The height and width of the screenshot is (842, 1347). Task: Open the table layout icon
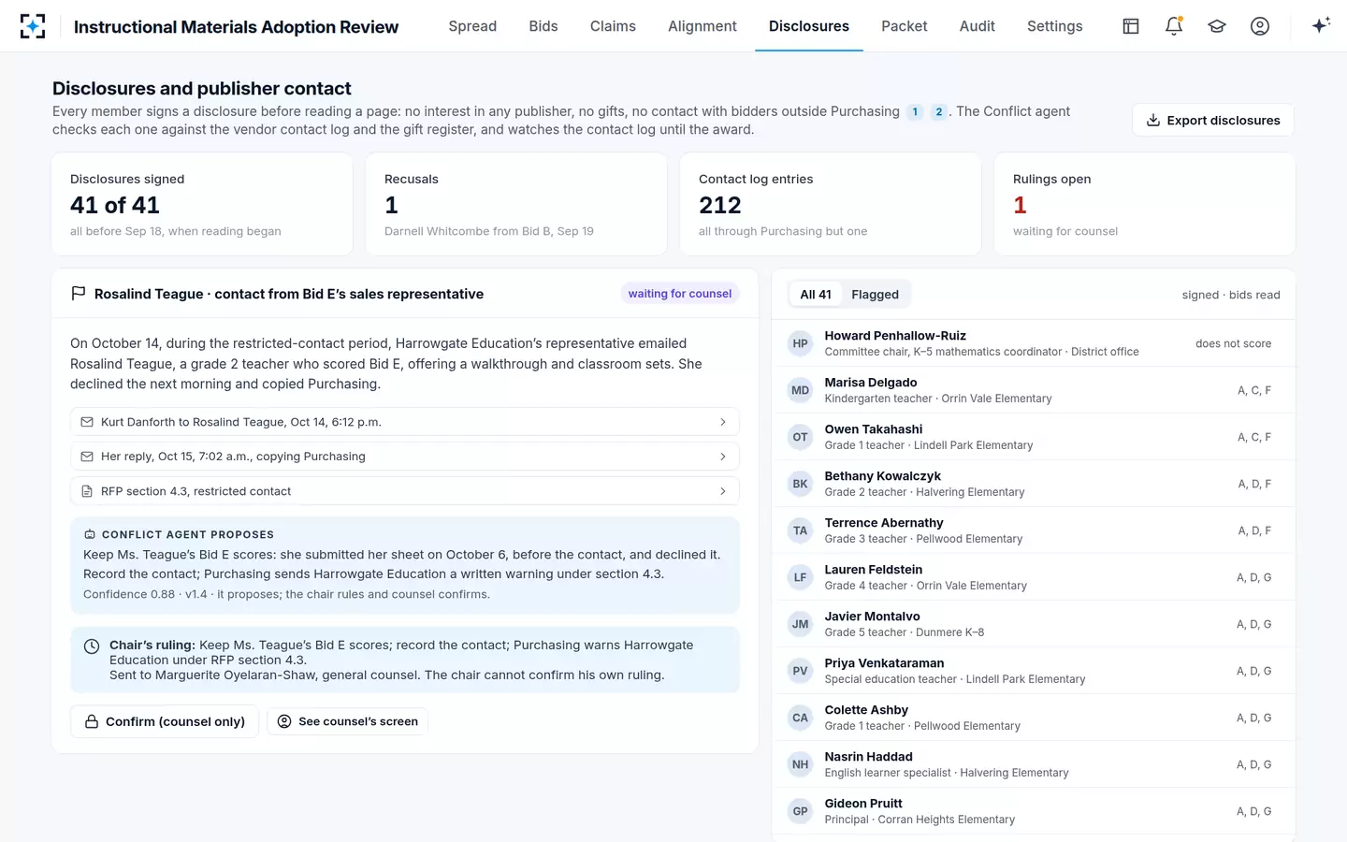point(1131,26)
